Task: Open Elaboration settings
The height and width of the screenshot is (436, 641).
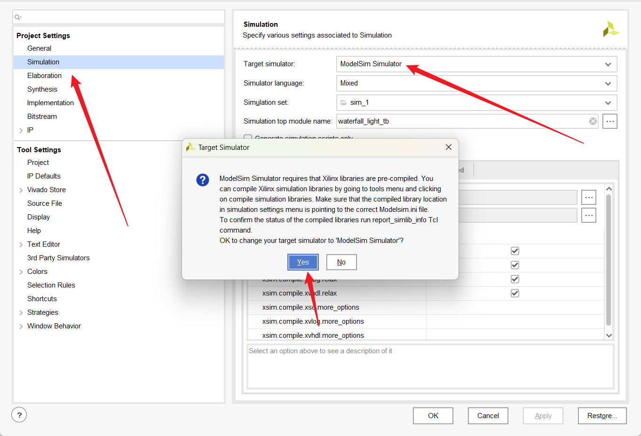Action: point(44,76)
